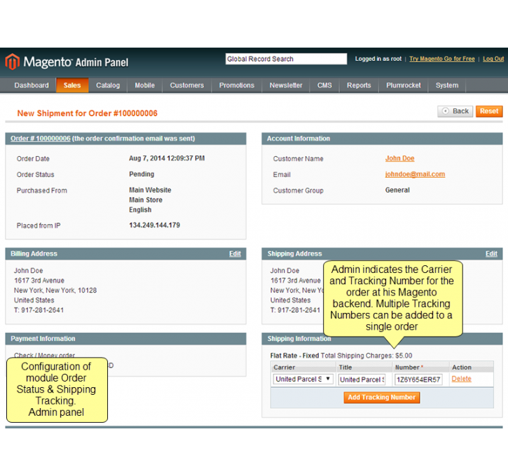Open the Carrier dropdown

303,379
